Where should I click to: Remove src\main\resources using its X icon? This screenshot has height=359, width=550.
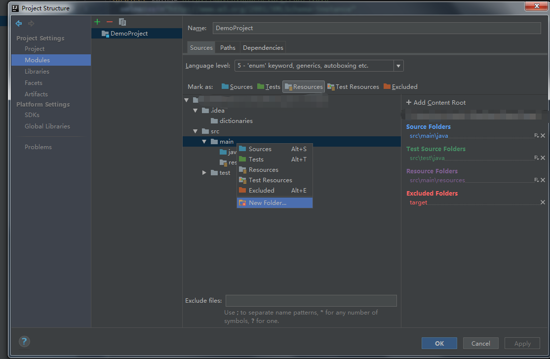[542, 180]
